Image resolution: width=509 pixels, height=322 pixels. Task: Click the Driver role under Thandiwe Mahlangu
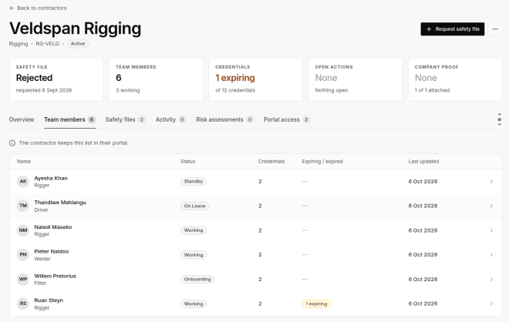point(41,210)
